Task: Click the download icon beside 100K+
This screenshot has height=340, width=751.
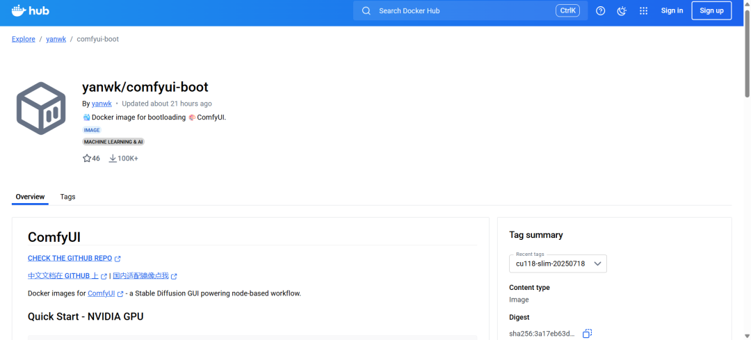Action: point(113,158)
